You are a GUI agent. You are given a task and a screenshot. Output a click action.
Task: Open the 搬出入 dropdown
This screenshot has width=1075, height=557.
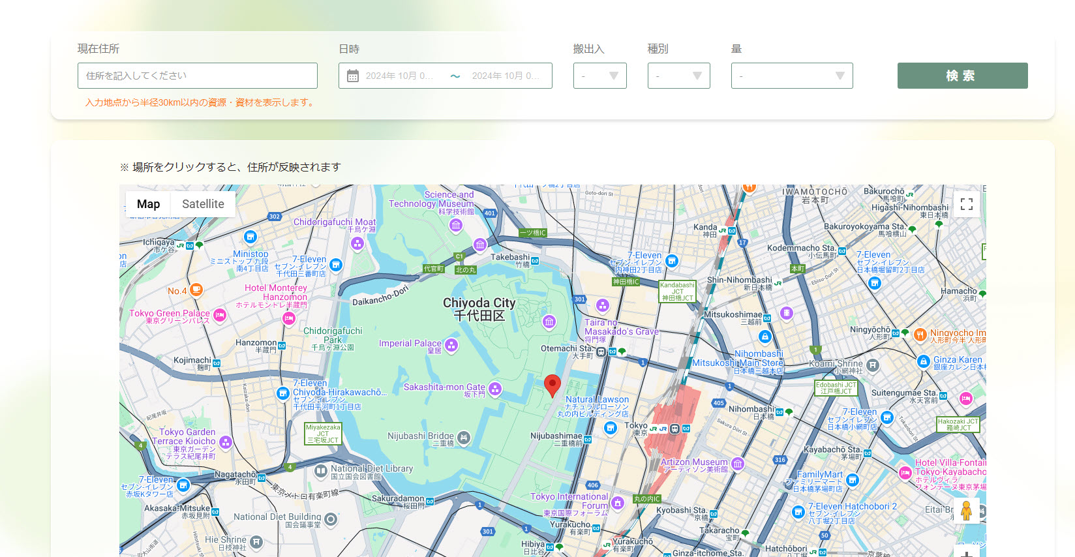[x=599, y=76]
